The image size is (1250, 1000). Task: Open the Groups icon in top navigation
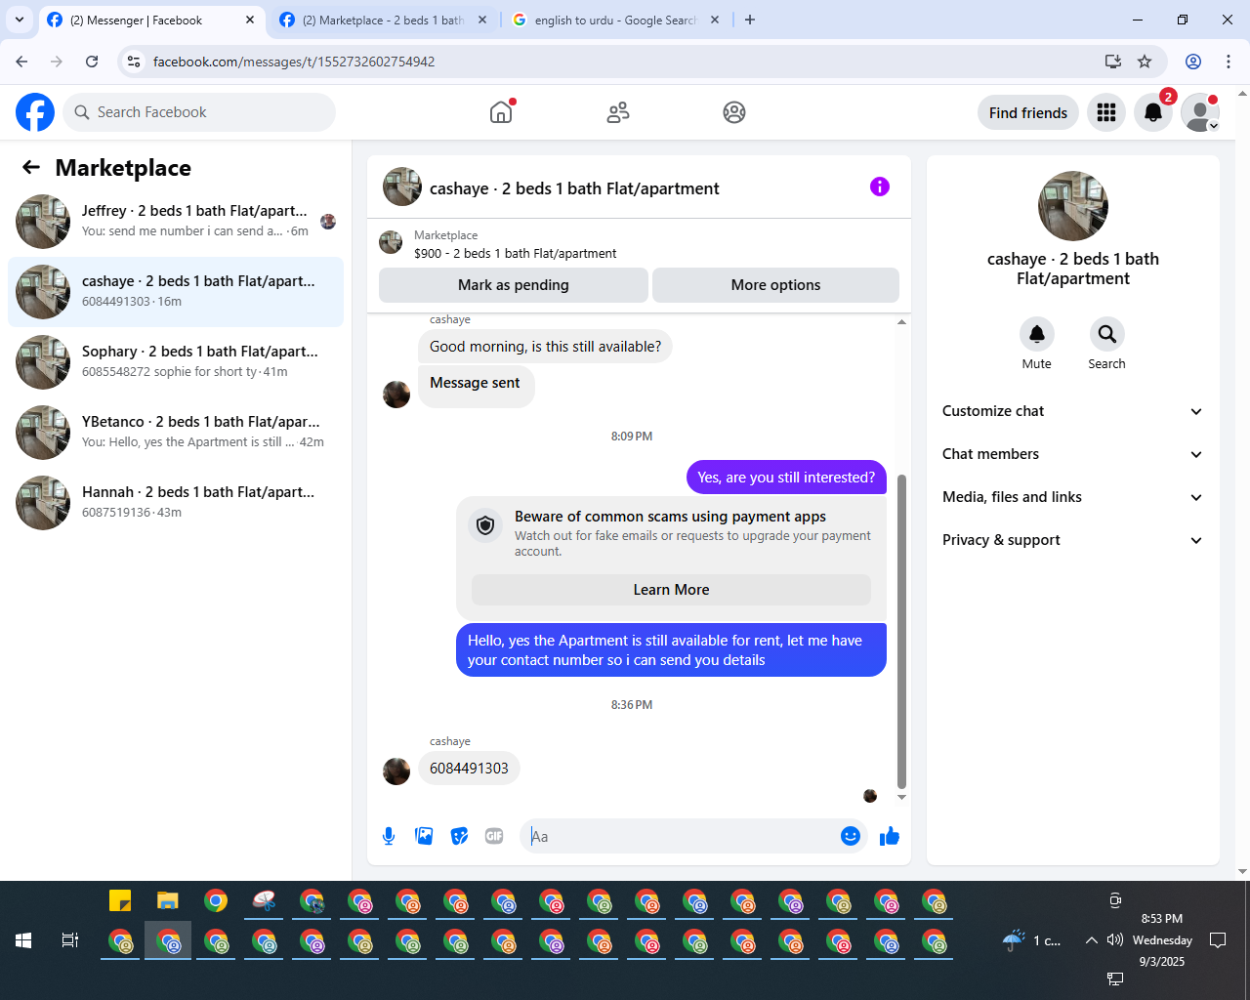pos(734,112)
